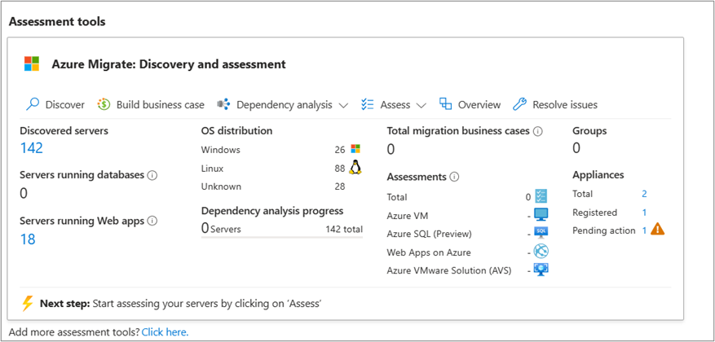Click the Total migration business cases info icon
The image size is (715, 342).
click(538, 131)
